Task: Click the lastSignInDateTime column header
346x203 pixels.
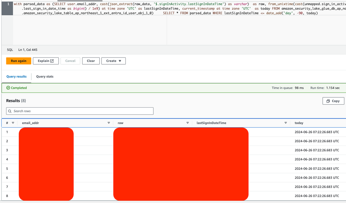Action: pyautogui.click(x=211, y=123)
